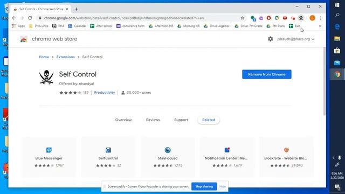345x194 pixels.
Task: Click Stop sharing in the Screencastify bar
Action: click(x=204, y=186)
